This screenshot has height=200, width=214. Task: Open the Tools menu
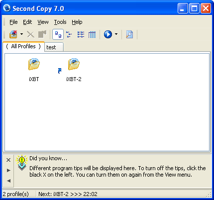point(60,22)
